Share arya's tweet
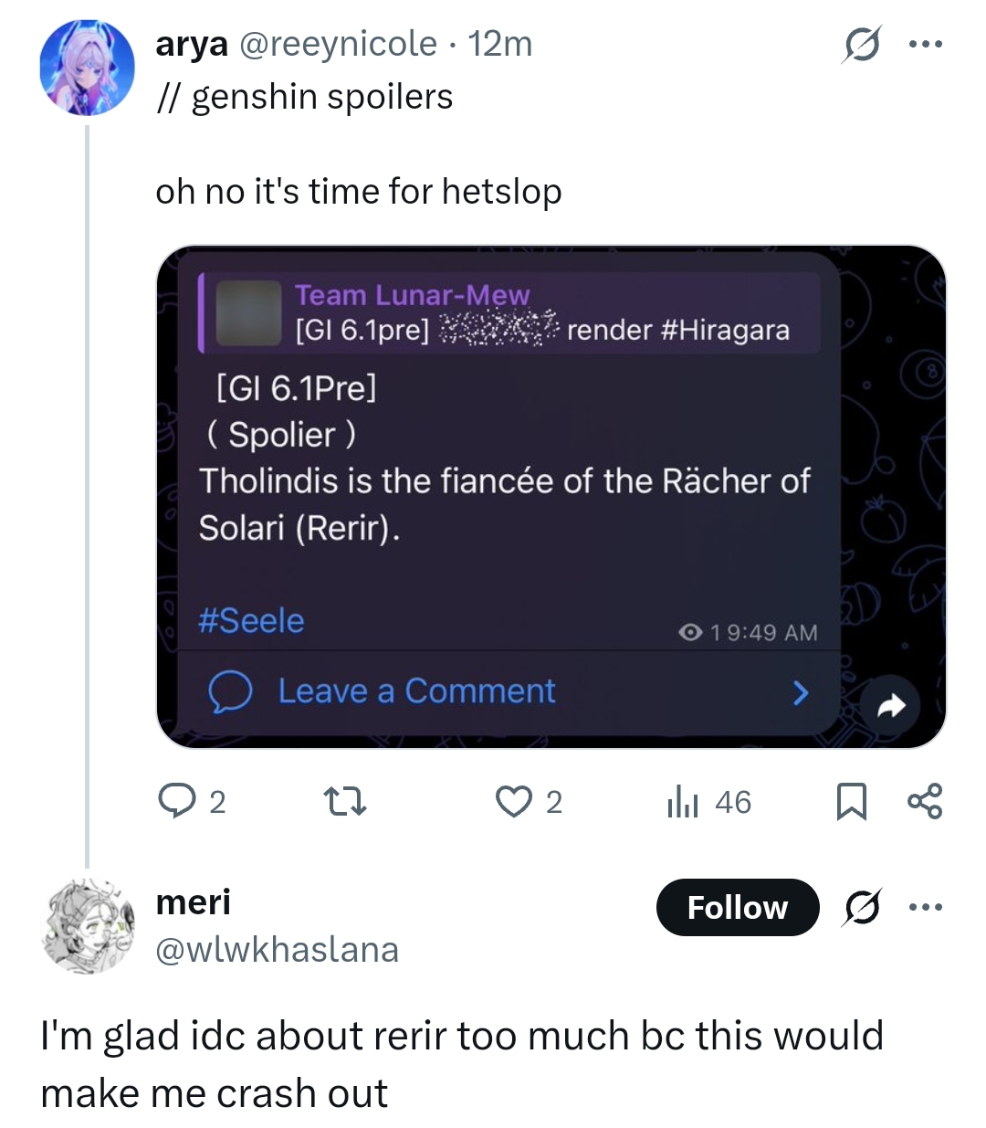Viewport: 986px width, 1128px height. (925, 801)
